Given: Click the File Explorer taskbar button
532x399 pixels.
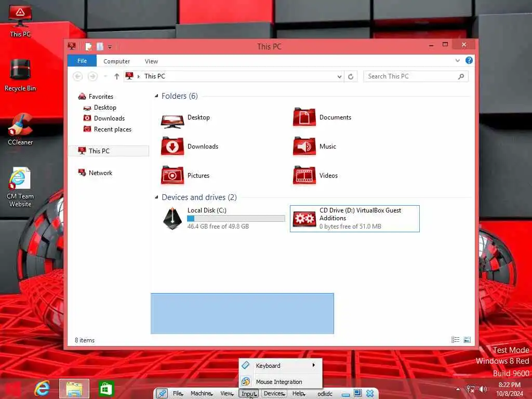Looking at the screenshot, I should (74, 389).
